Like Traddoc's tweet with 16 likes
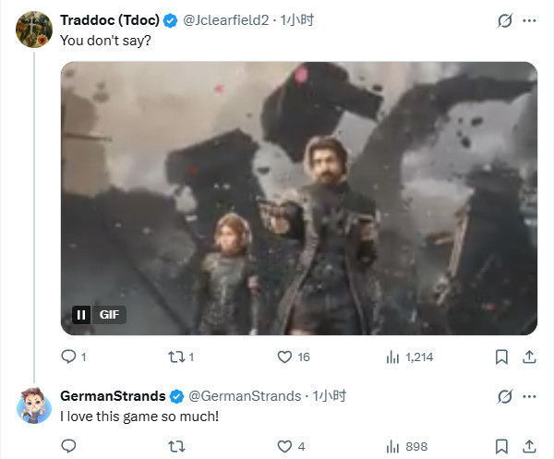The height and width of the screenshot is (459, 554). click(x=285, y=356)
